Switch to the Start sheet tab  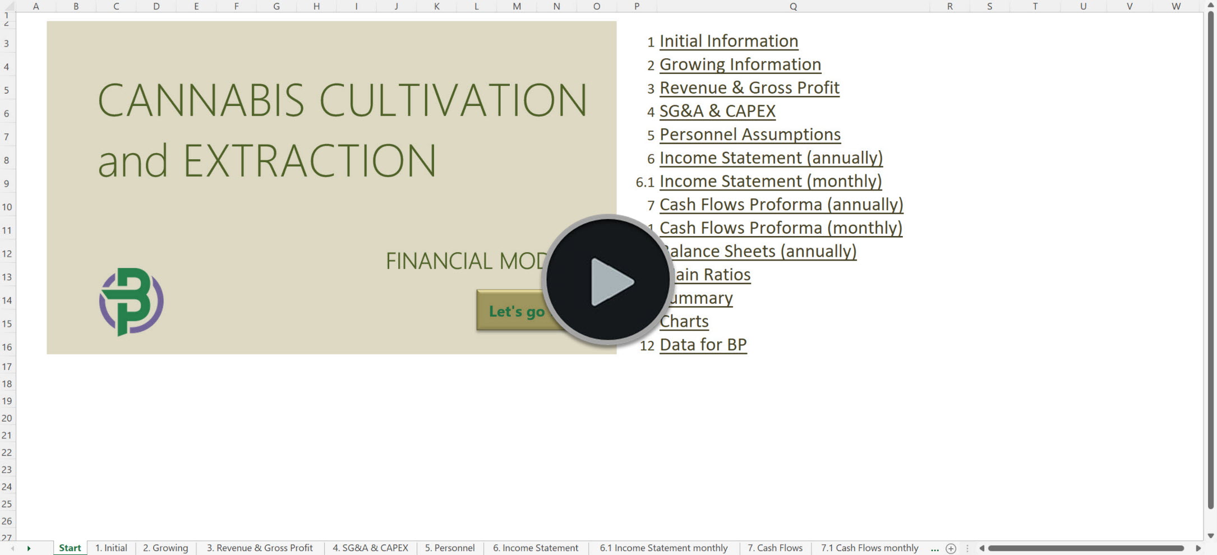point(70,548)
